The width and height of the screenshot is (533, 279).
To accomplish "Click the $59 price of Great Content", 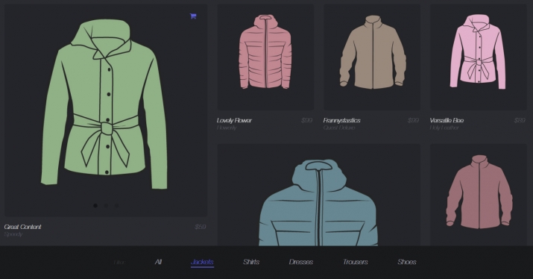I will [x=201, y=227].
